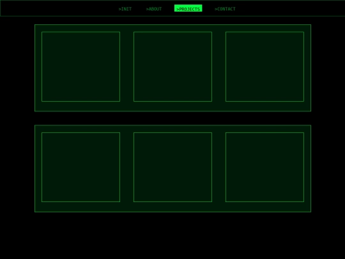Screen dimensions: 345x259
Task: Open first project card in top row
Action: point(80,67)
